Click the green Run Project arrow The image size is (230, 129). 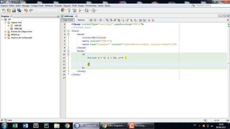[x=80, y=10]
